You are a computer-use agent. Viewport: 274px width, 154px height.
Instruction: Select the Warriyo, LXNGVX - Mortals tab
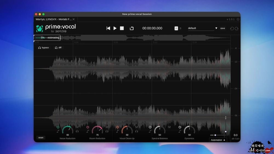(x=54, y=19)
